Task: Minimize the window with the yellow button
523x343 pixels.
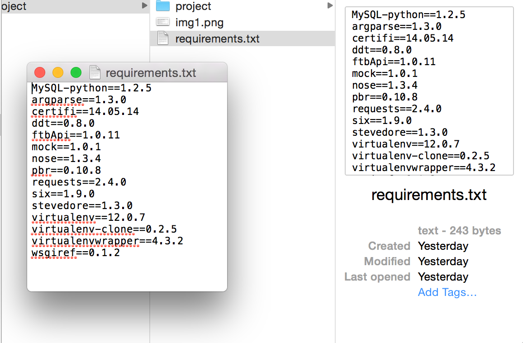Action: 58,72
